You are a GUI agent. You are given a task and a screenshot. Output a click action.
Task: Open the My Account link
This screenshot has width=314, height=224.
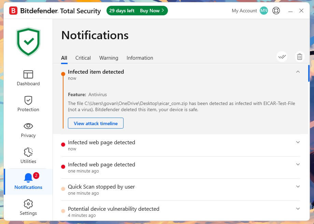coord(244,11)
